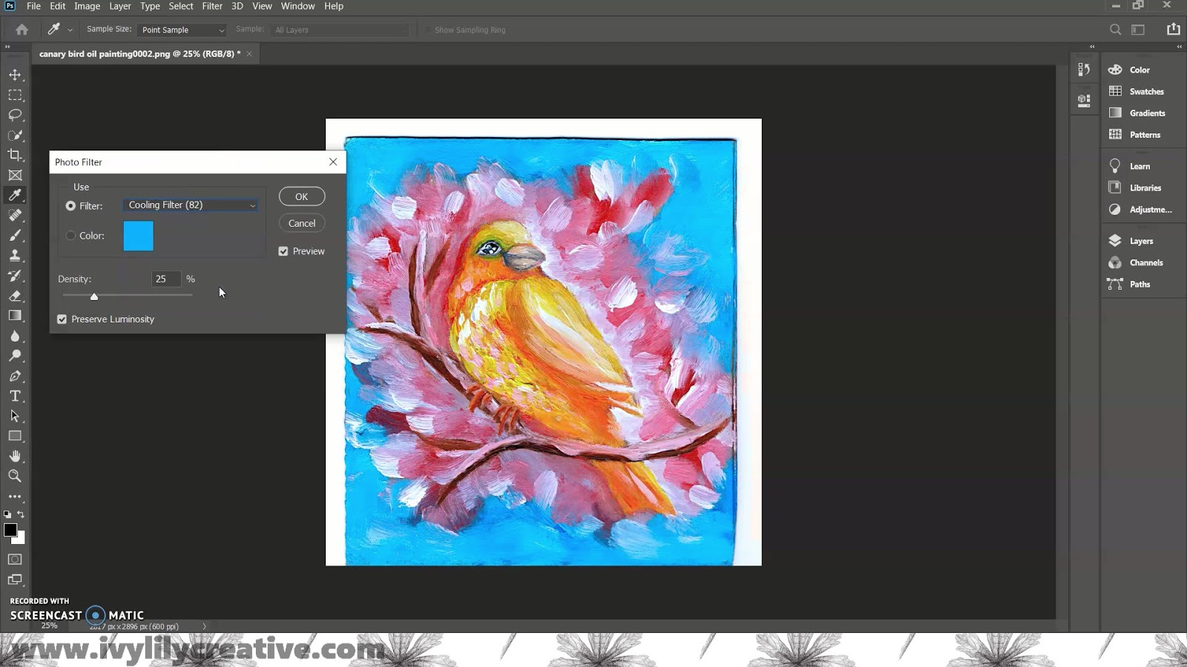Image resolution: width=1187 pixels, height=667 pixels.
Task: Select the Brush tool
Action: pos(15,235)
